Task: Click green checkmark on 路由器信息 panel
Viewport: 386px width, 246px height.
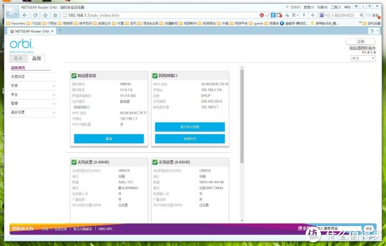Action: click(74, 75)
